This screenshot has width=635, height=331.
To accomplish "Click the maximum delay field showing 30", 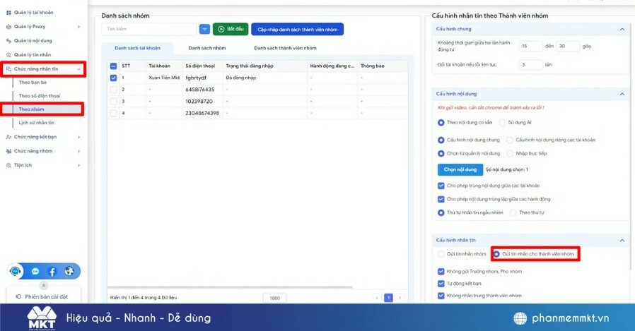I will (x=568, y=47).
